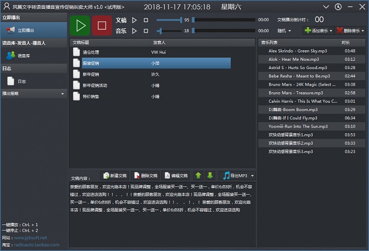The width and height of the screenshot is (369, 251).
Task: Select Bruno Mars - 24K Magic track
Action: 312,85
